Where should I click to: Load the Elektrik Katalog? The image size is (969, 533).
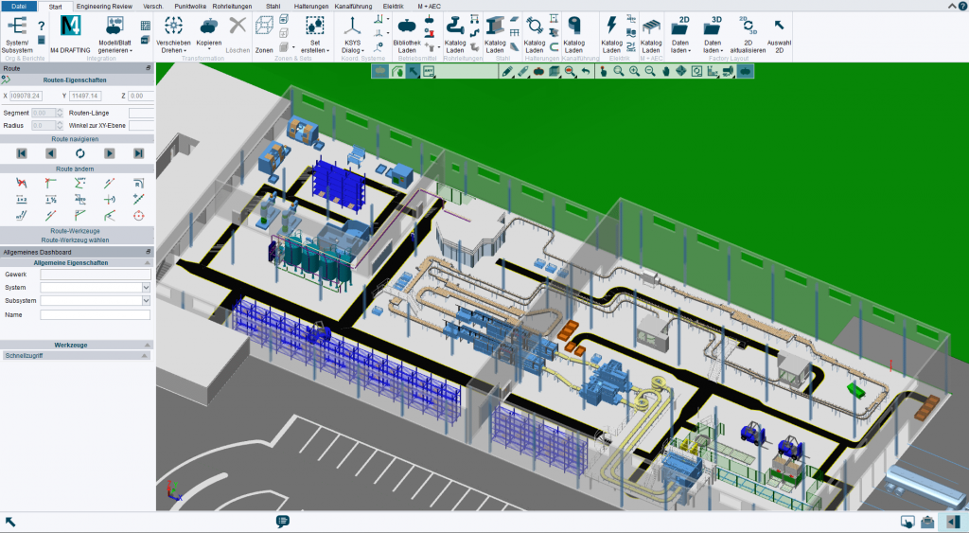(611, 35)
